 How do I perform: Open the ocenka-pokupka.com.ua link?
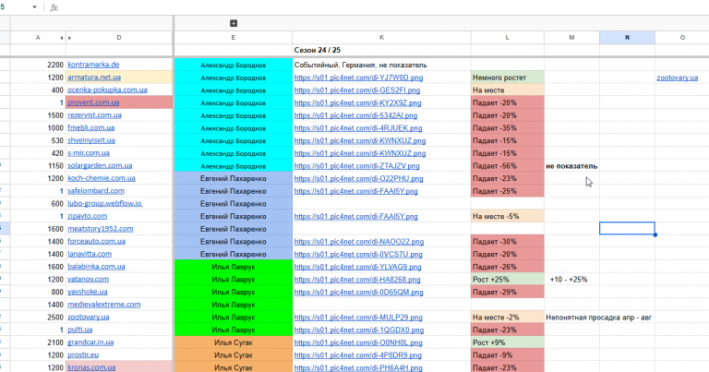pyautogui.click(x=107, y=90)
